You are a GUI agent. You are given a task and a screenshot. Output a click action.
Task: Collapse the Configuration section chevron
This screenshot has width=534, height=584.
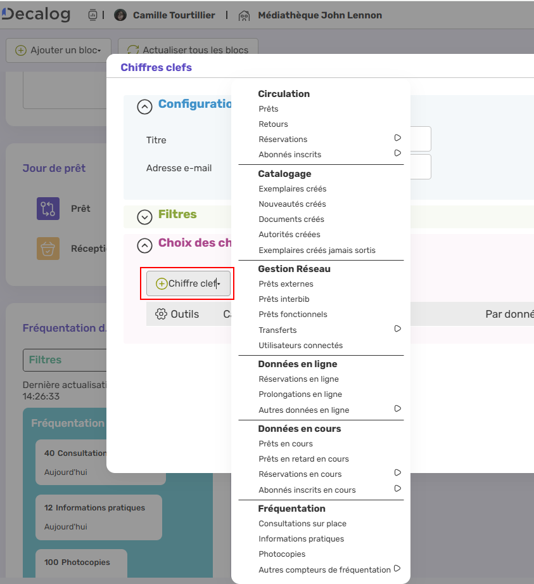point(145,107)
